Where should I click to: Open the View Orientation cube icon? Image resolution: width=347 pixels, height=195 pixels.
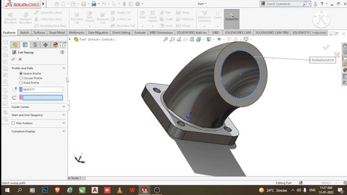tap(198, 40)
